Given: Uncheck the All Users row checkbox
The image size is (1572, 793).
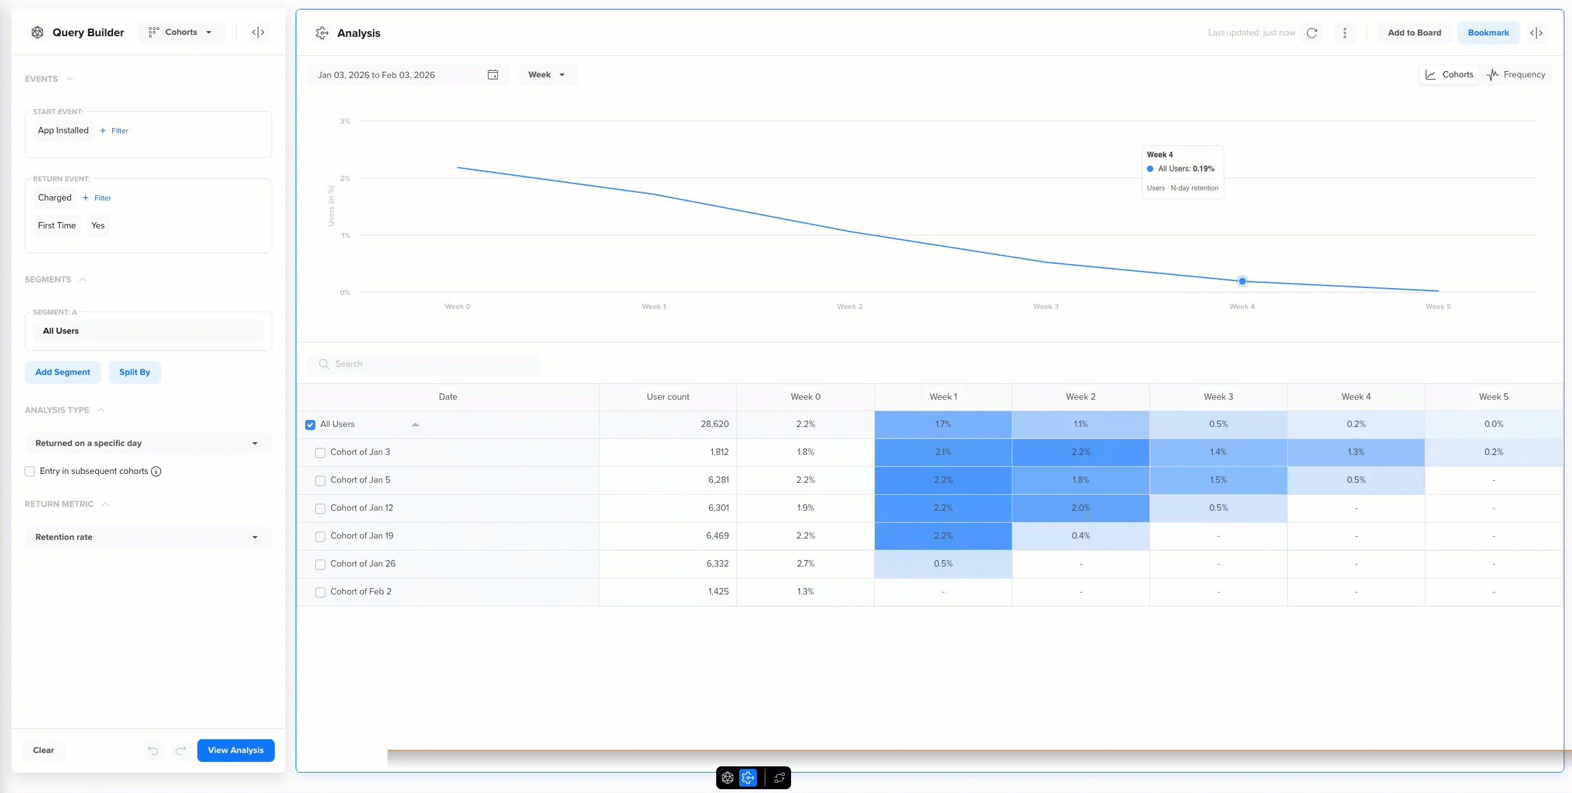Looking at the screenshot, I should tap(310, 424).
